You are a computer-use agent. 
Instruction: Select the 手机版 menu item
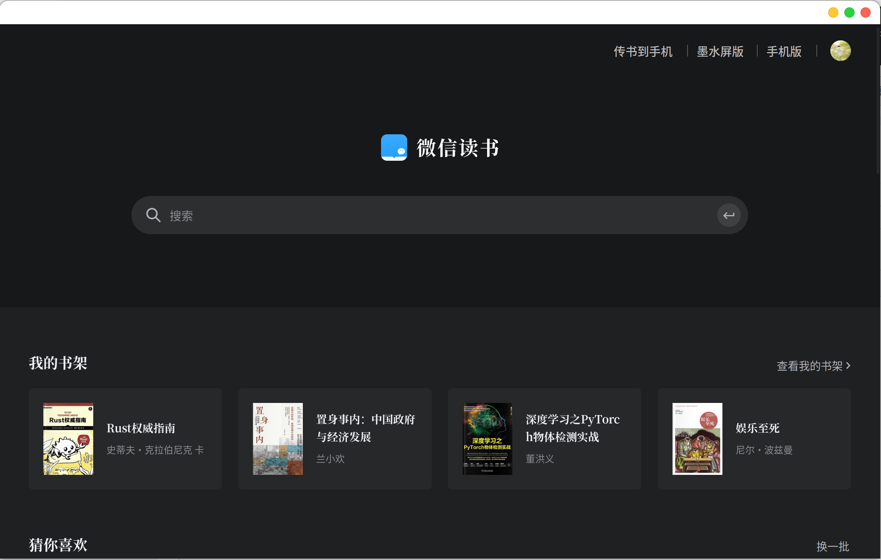(784, 51)
